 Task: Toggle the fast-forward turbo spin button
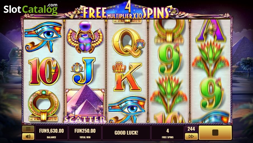point(191,136)
